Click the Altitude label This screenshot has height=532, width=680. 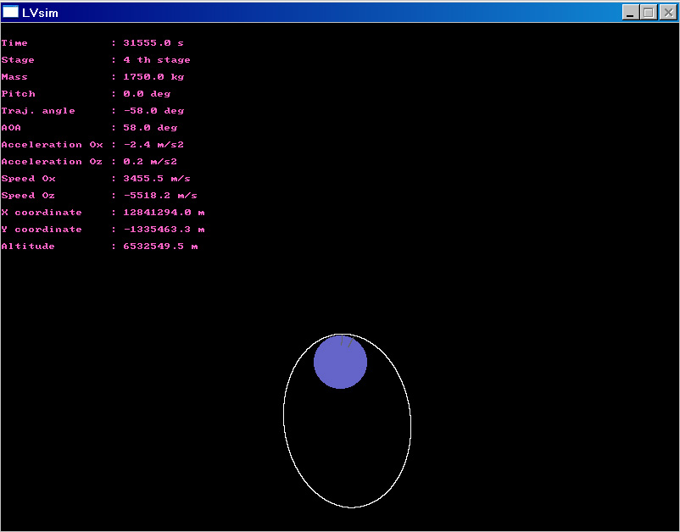[28, 246]
